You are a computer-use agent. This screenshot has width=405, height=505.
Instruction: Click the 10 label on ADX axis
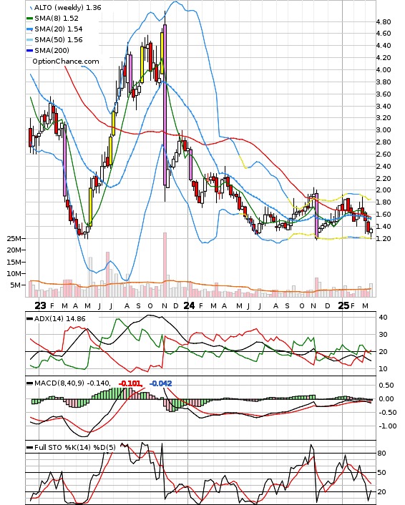tap(383, 369)
